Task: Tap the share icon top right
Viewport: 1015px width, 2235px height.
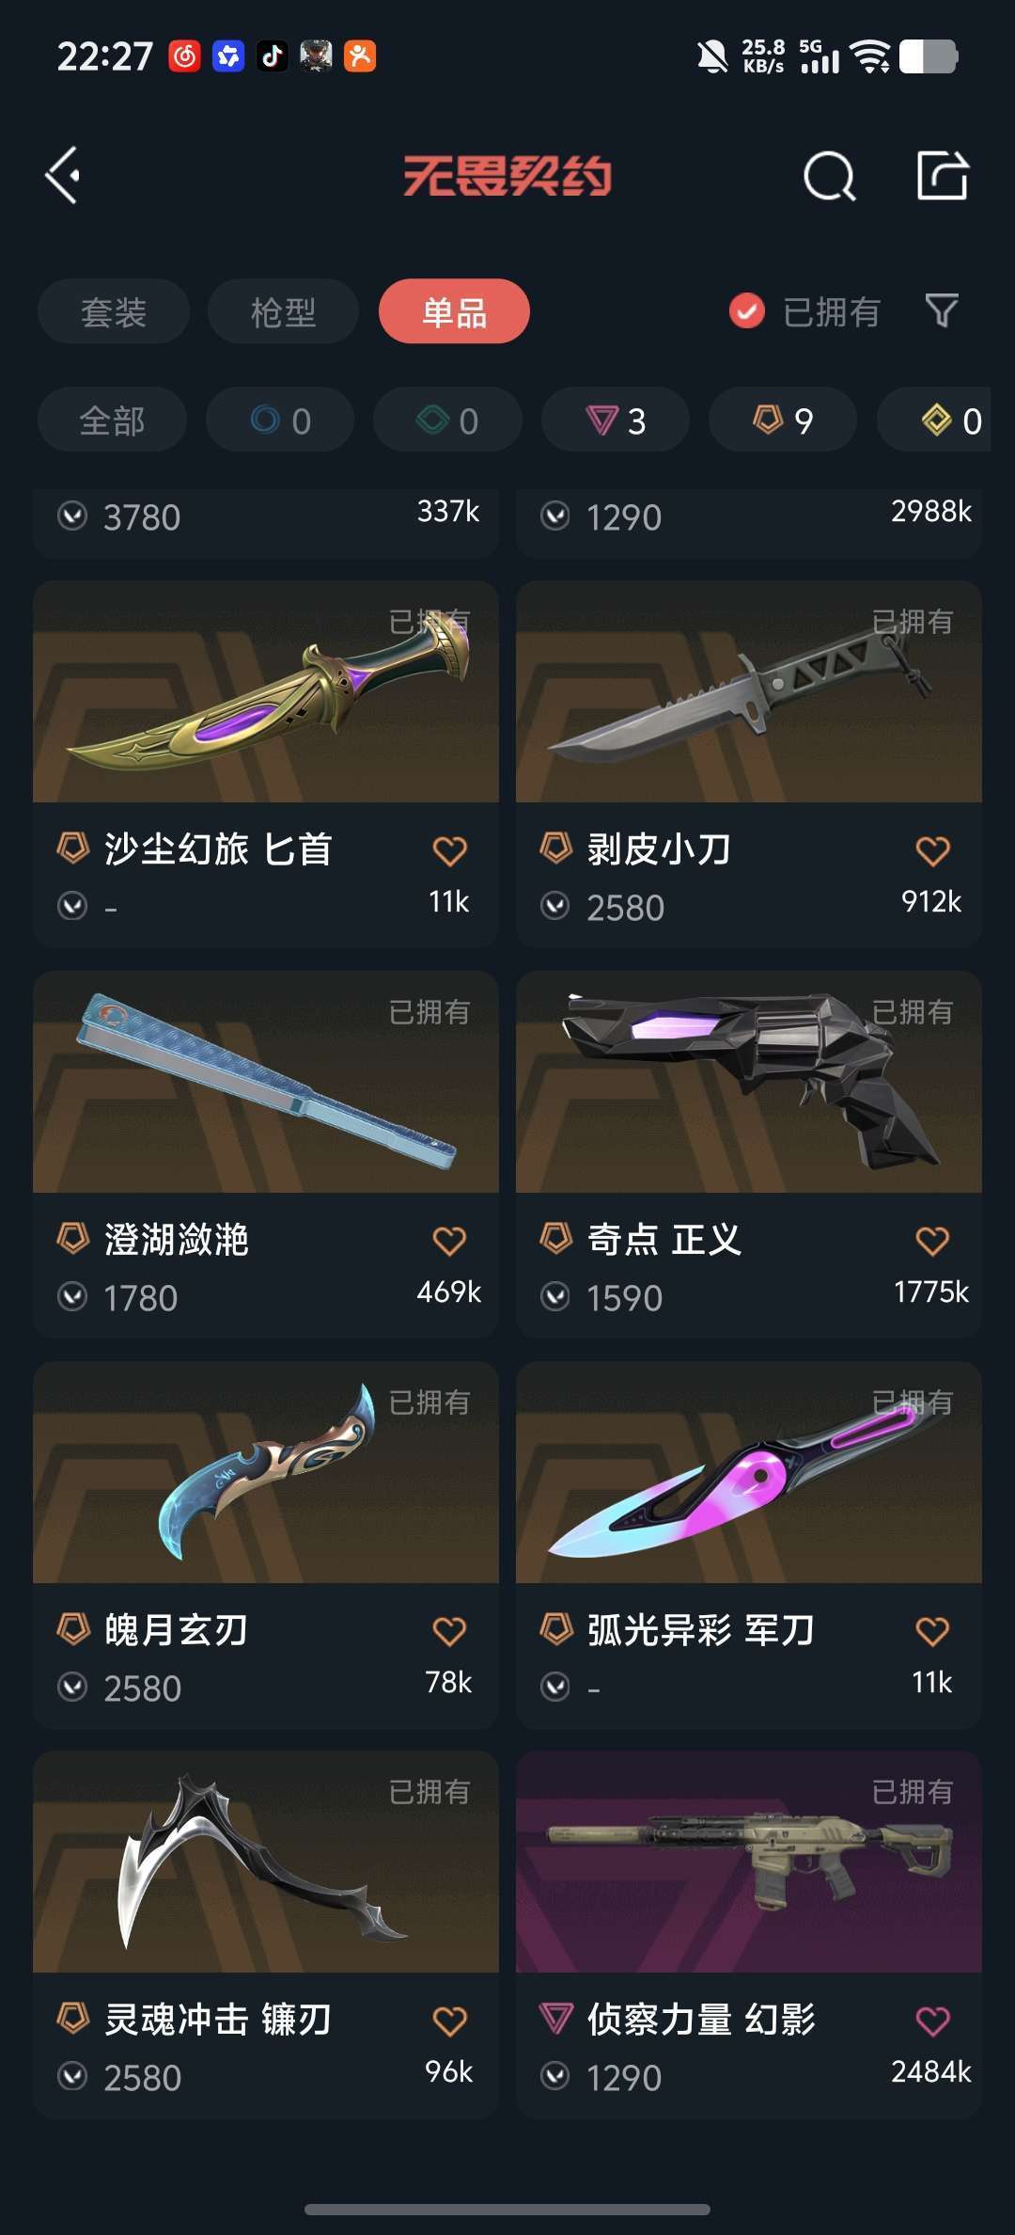Action: pos(943,175)
